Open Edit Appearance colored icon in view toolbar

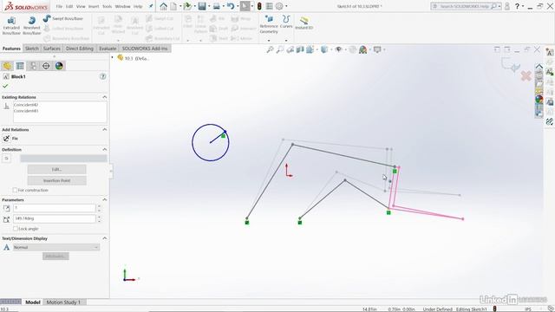pyautogui.click(x=362, y=50)
